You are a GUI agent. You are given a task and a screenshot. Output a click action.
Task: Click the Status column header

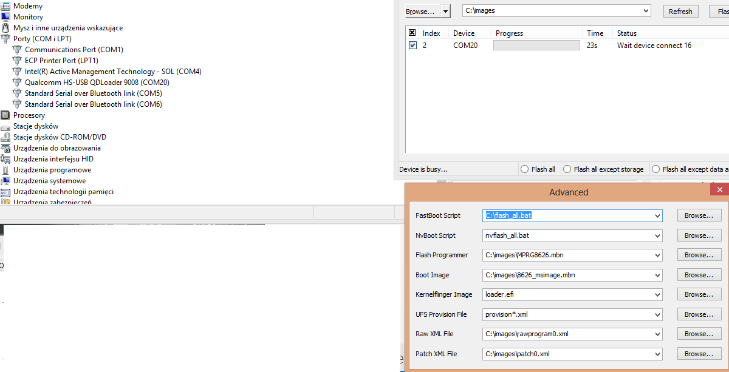[x=627, y=33]
